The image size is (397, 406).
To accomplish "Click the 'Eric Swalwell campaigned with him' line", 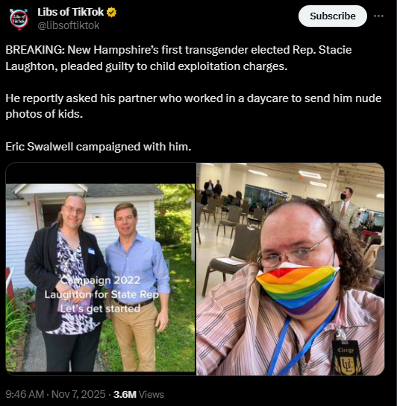I will [x=99, y=147].
